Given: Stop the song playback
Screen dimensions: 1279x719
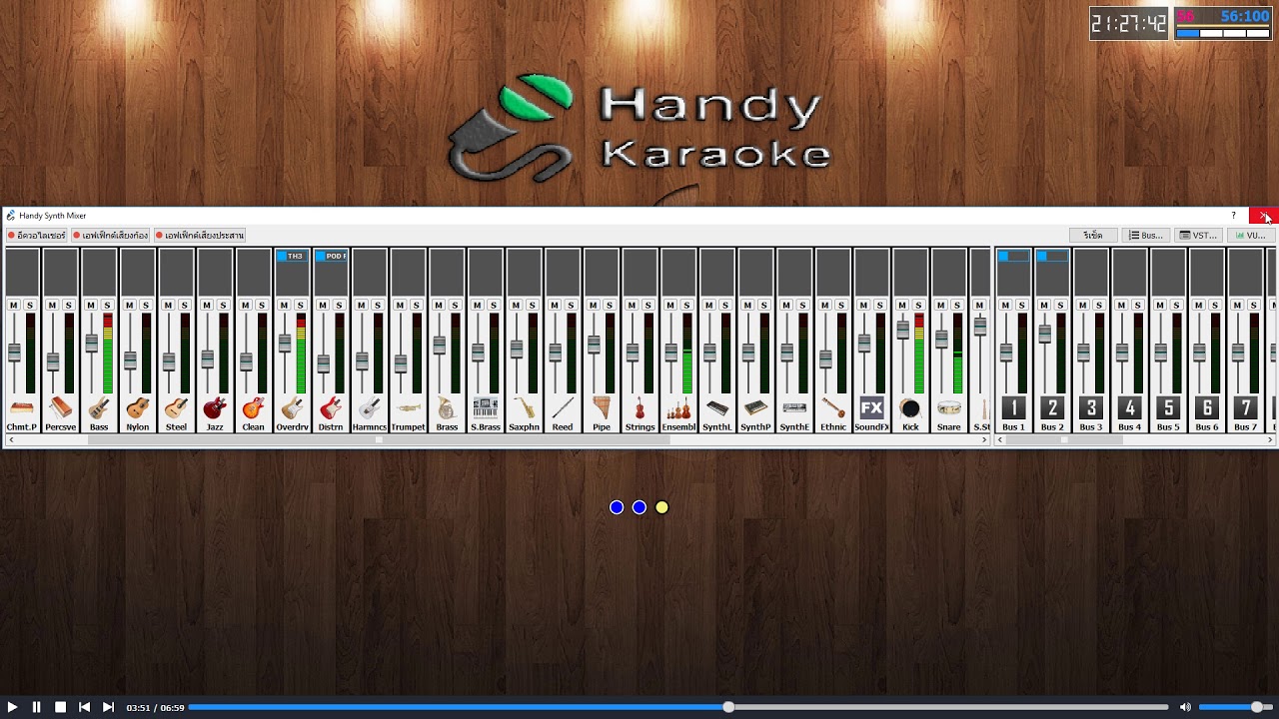Looking at the screenshot, I should click(60, 707).
